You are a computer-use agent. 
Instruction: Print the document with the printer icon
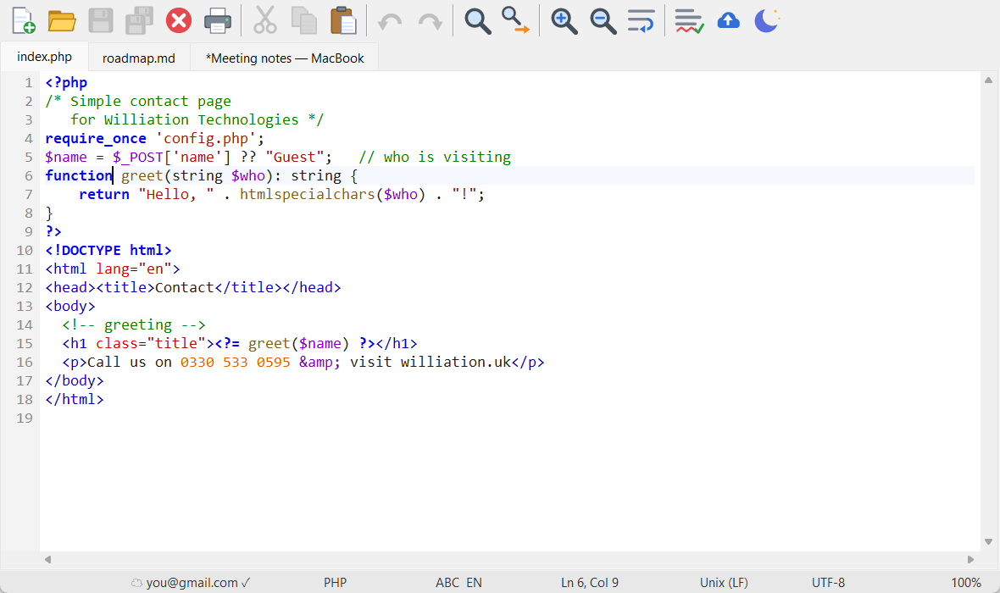218,20
